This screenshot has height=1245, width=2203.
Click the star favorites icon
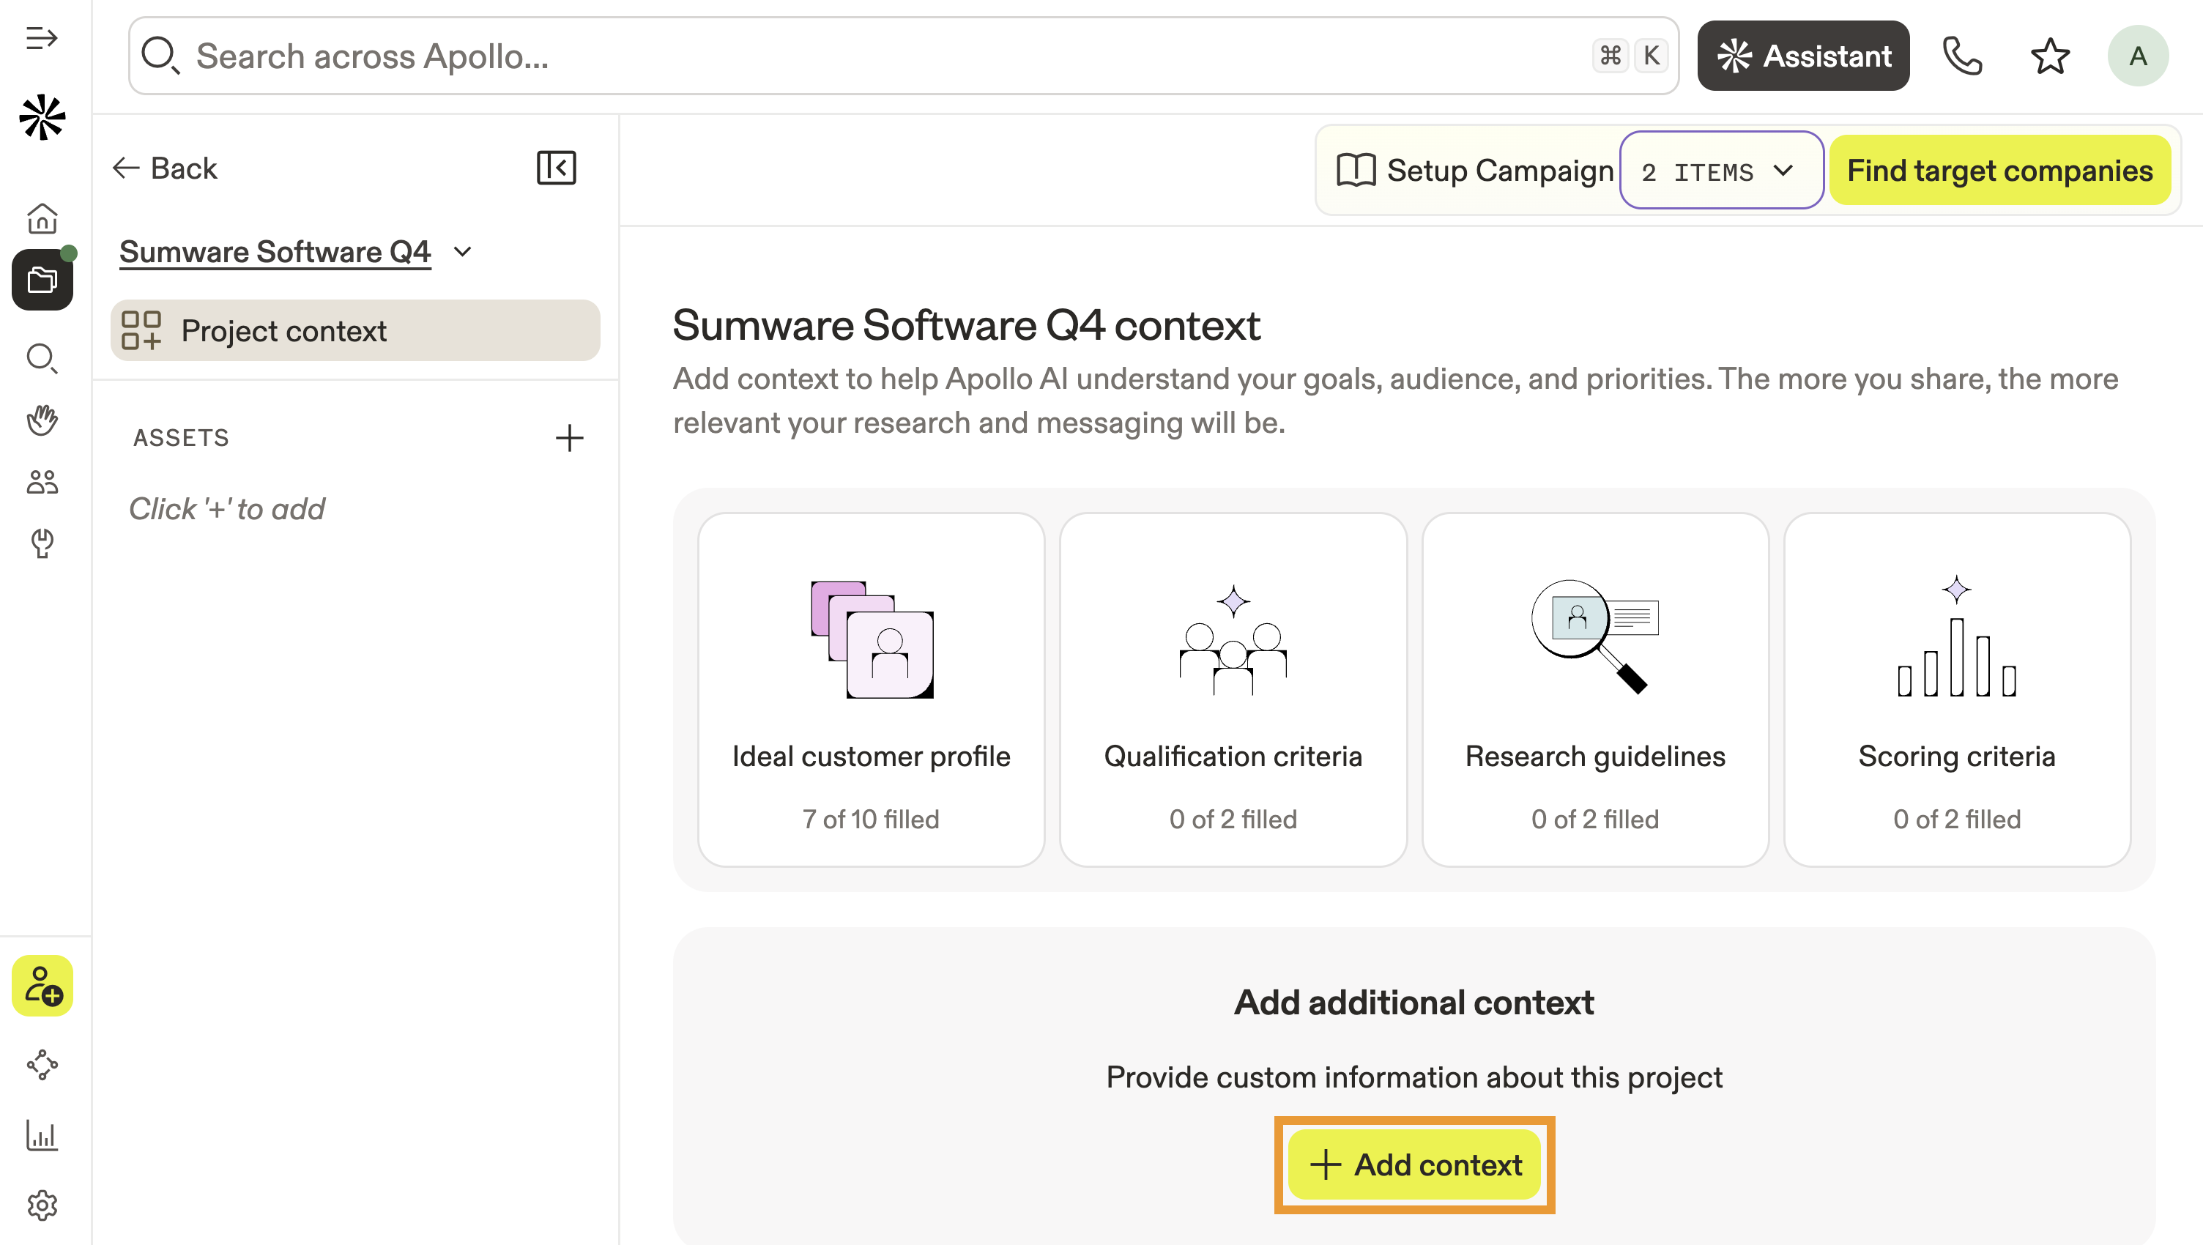[x=2049, y=56]
